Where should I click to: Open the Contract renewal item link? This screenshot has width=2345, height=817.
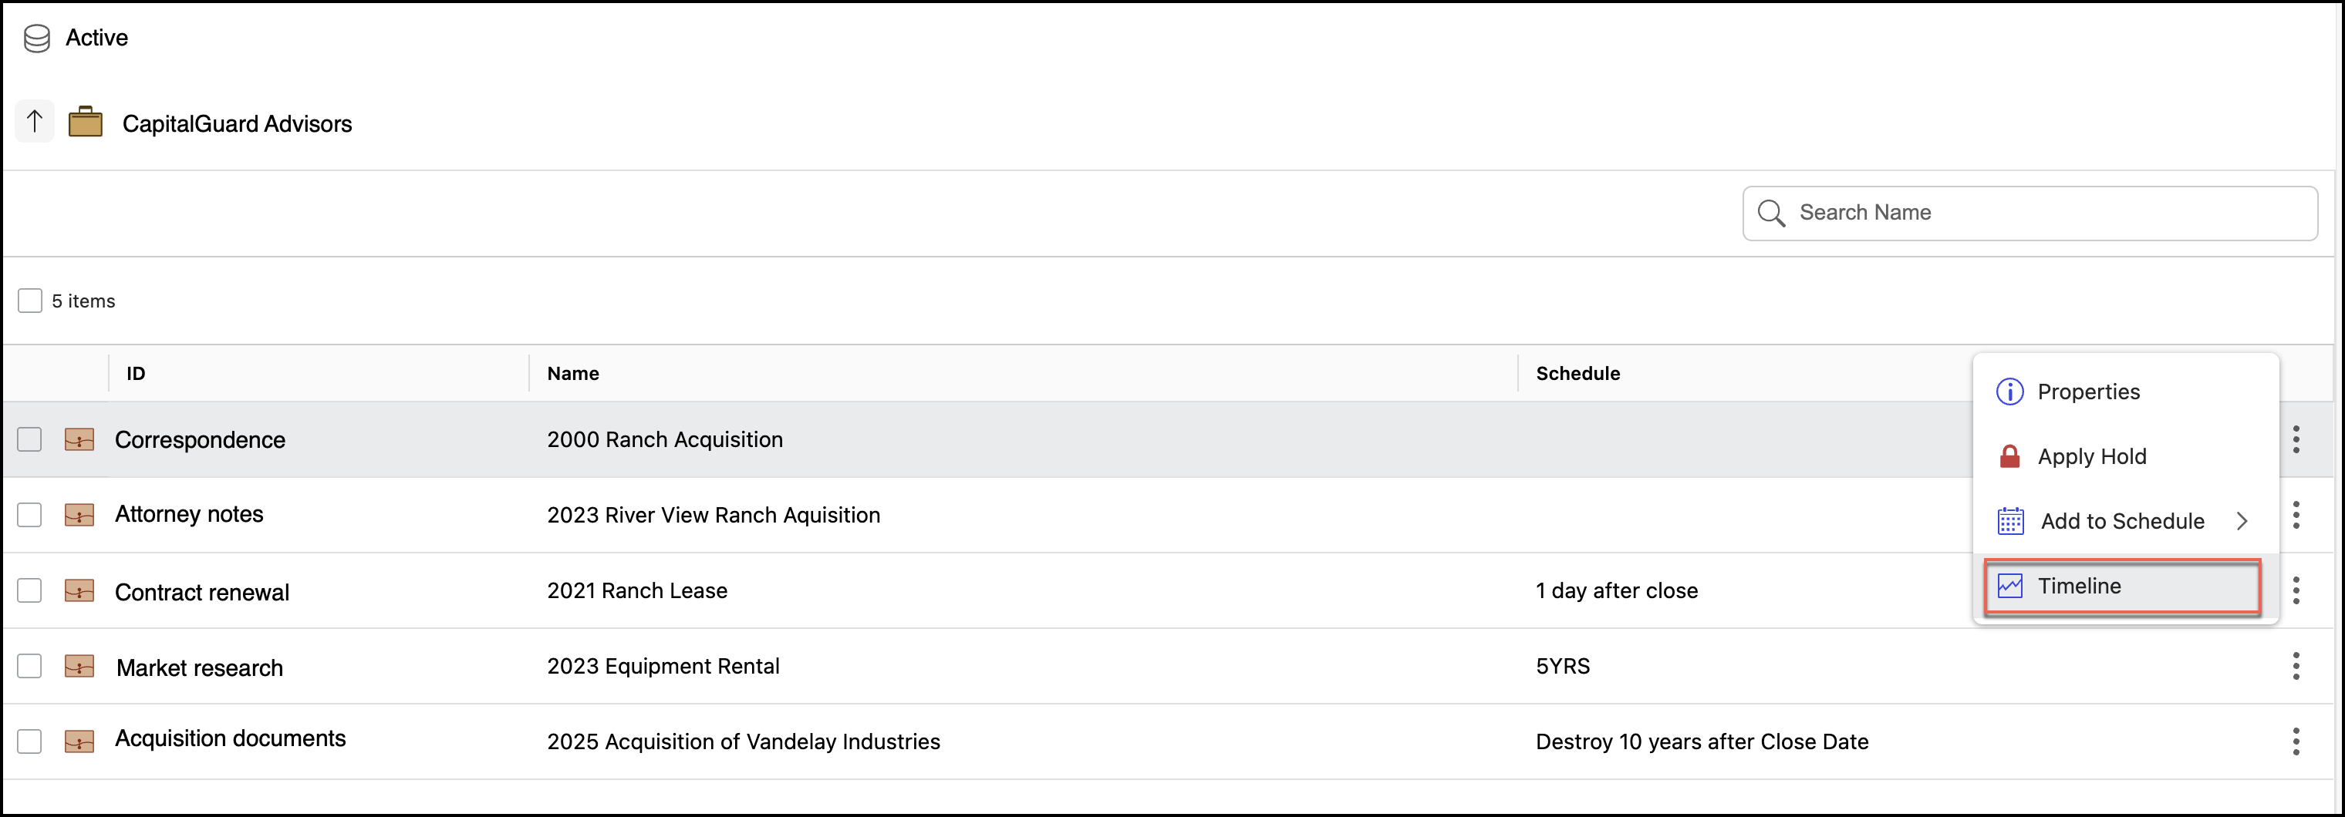pos(202,592)
